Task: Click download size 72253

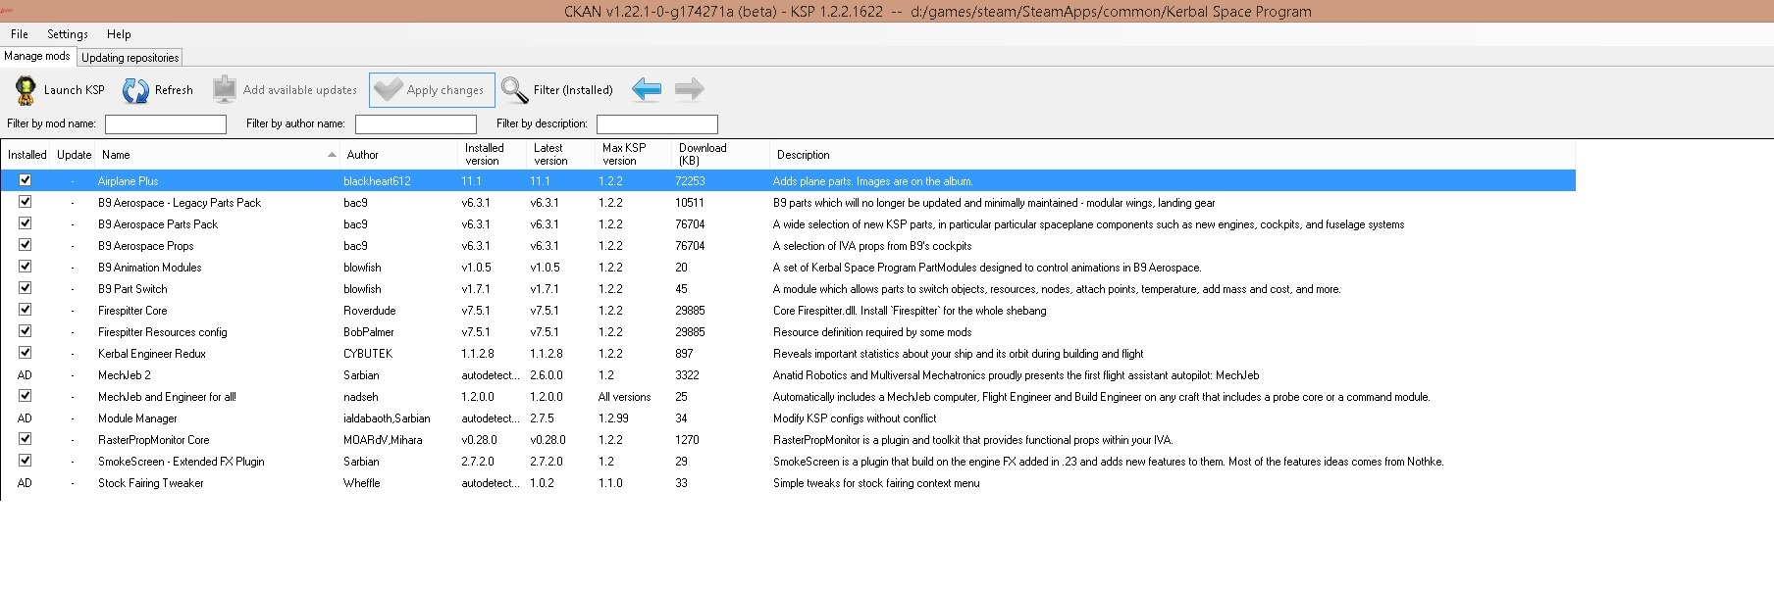Action: click(691, 181)
